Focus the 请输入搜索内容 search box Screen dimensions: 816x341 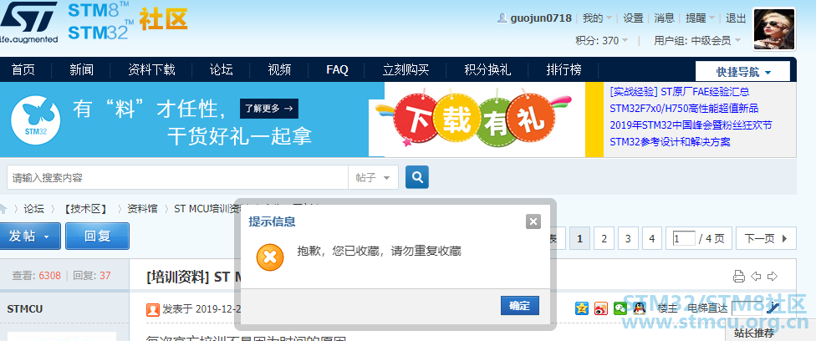click(x=177, y=177)
